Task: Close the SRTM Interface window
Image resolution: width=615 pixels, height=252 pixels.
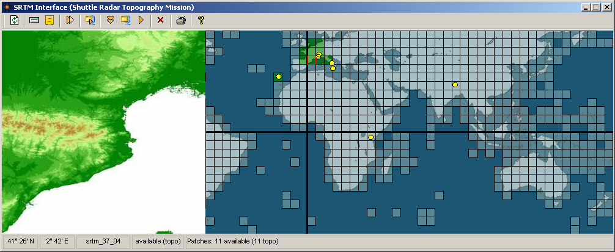Action: pyautogui.click(x=606, y=7)
